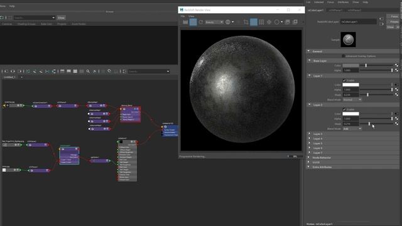Click the Layer 1 Mask slider handle
The image size is (402, 226).
point(367,95)
